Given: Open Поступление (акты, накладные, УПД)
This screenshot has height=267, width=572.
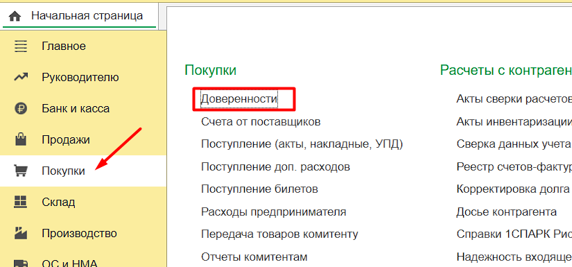Looking at the screenshot, I should tap(302, 144).
